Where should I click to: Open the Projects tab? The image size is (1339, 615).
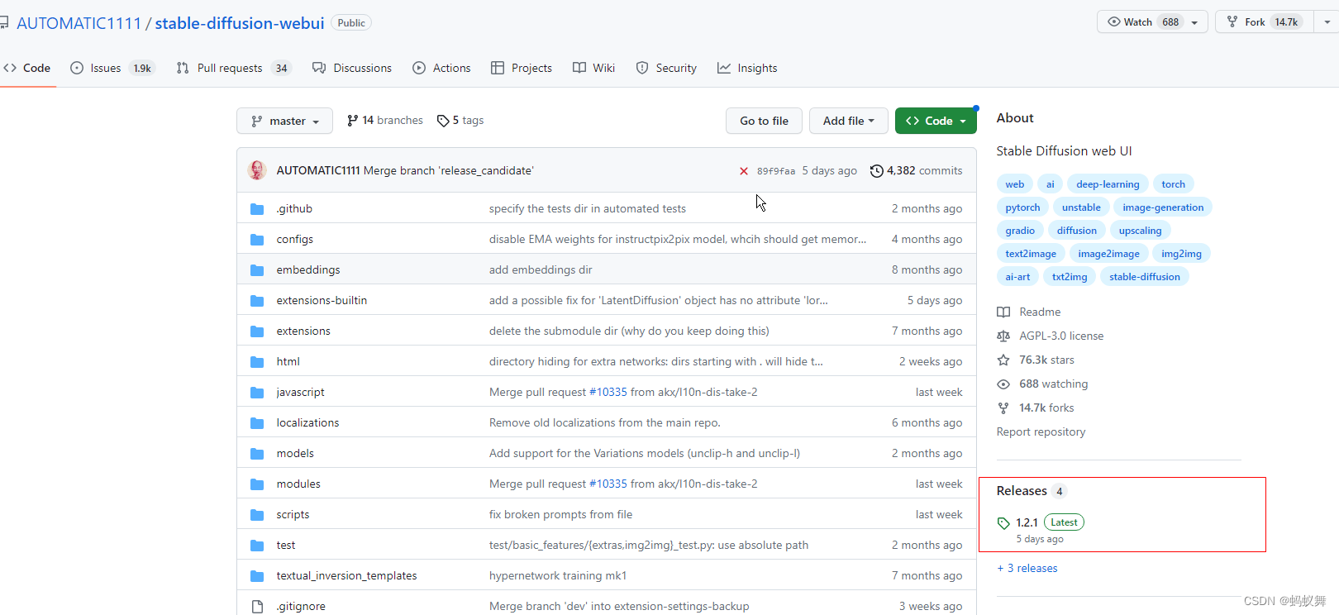pos(522,68)
